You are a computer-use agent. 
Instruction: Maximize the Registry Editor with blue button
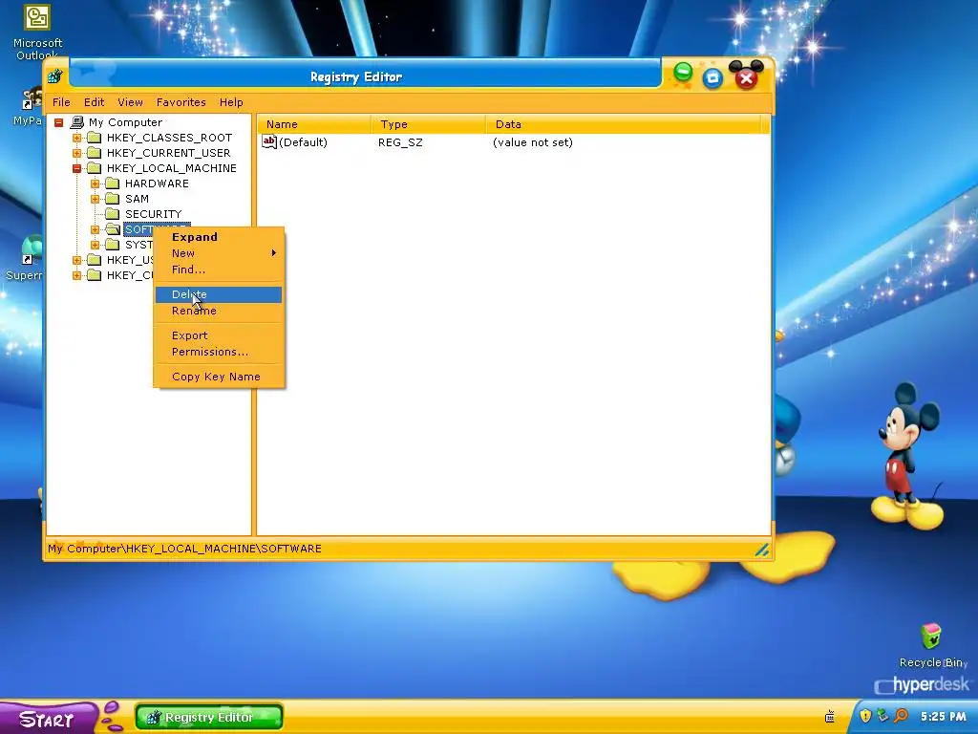pyautogui.click(x=712, y=78)
